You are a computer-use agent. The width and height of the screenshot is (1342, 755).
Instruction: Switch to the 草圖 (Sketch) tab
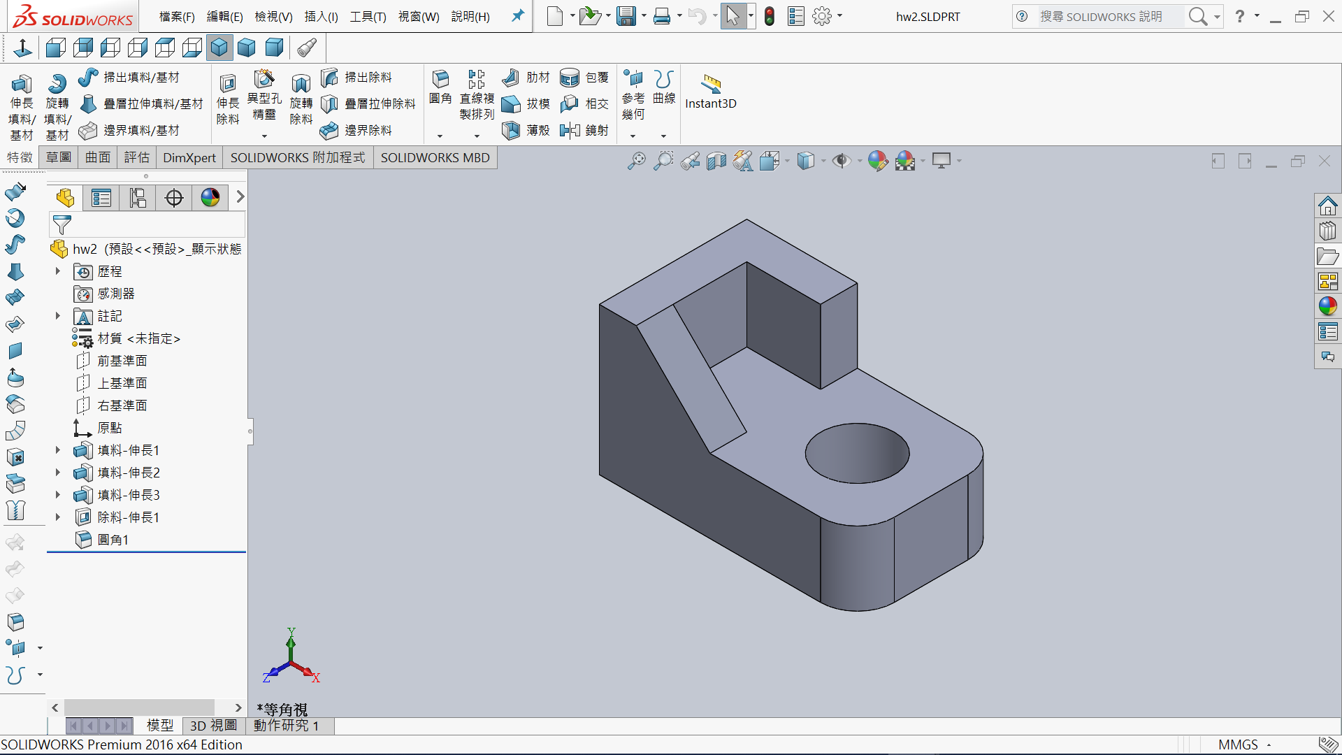(x=59, y=157)
